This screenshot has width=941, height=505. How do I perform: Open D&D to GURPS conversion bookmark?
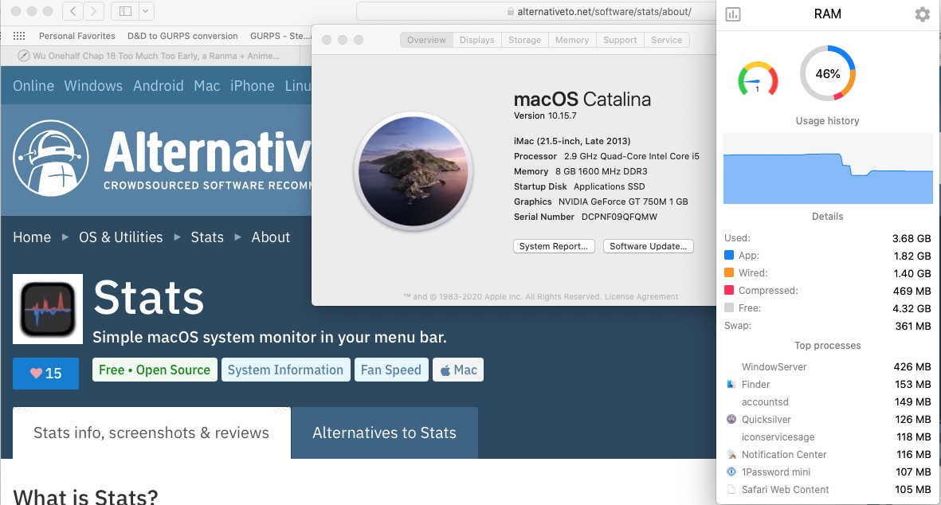click(x=182, y=36)
